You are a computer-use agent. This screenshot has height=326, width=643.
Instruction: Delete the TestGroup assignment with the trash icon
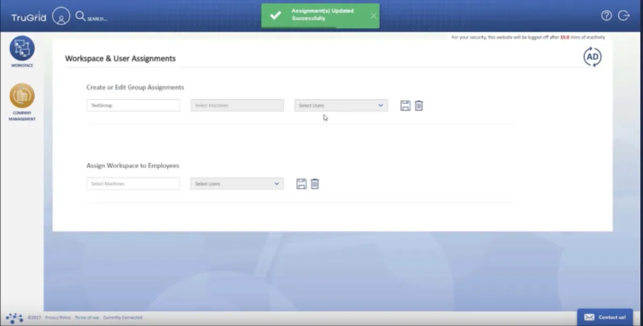pos(418,105)
